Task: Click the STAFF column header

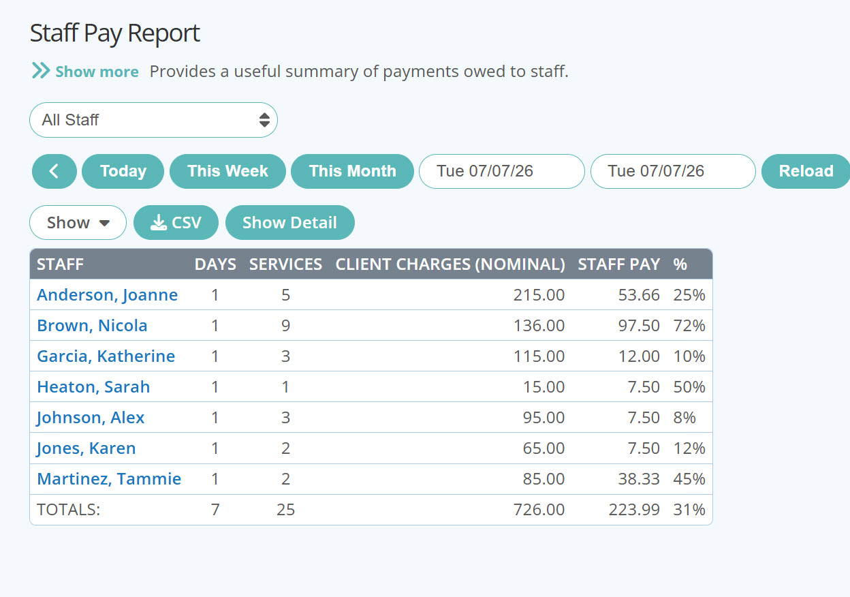Action: [60, 264]
